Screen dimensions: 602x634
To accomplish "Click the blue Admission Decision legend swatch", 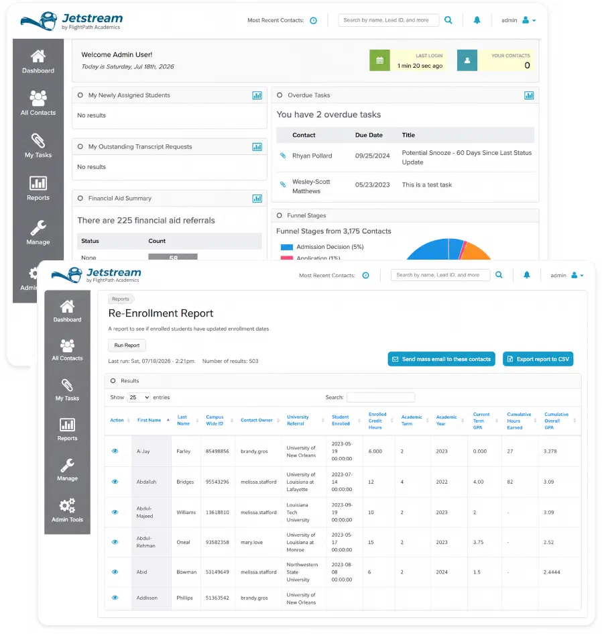I will pyautogui.click(x=286, y=247).
